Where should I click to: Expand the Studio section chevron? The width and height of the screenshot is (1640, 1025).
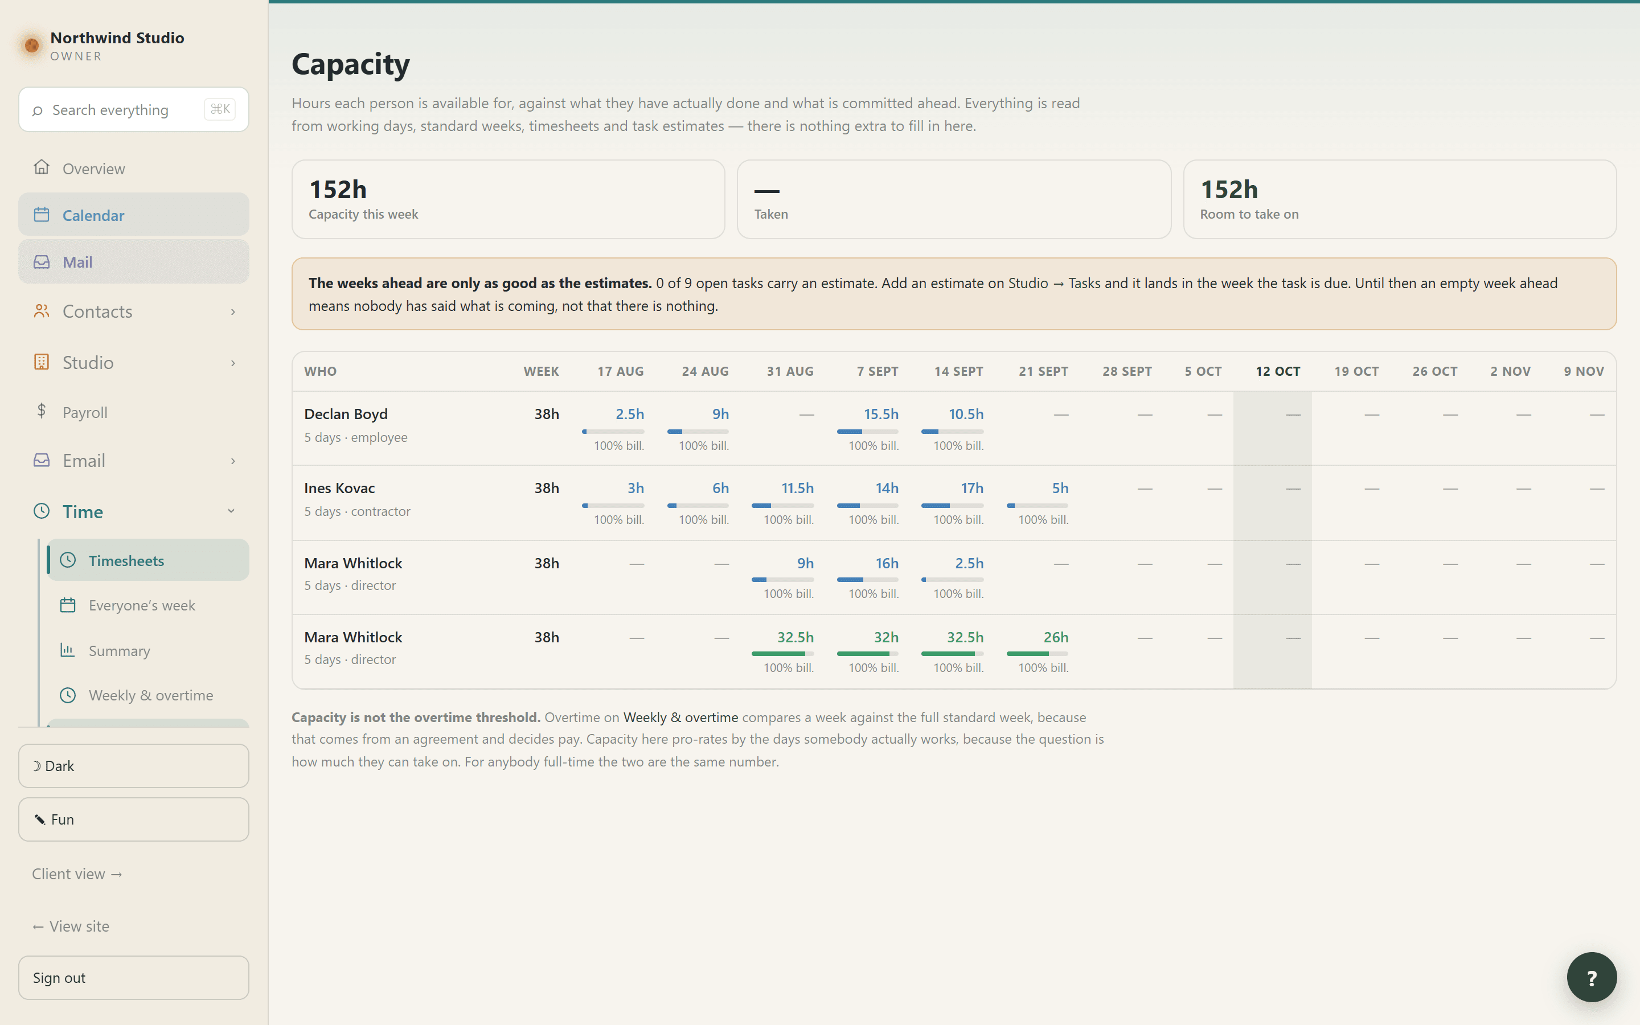[232, 363]
